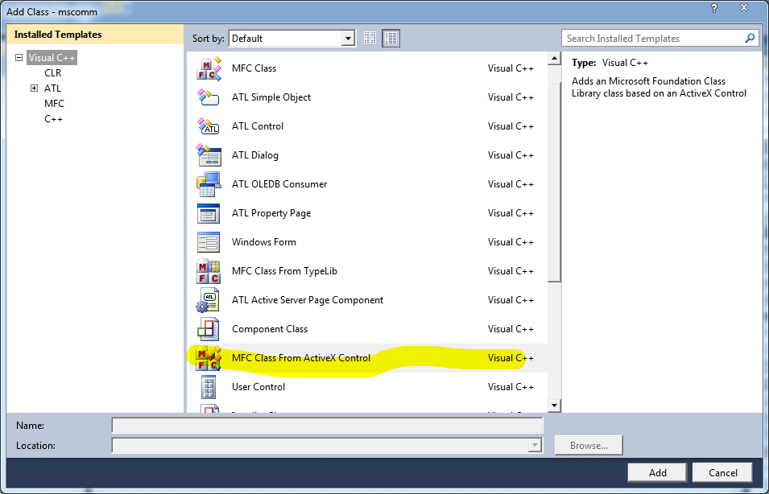Click the template list scroll down arrow

(x=554, y=405)
